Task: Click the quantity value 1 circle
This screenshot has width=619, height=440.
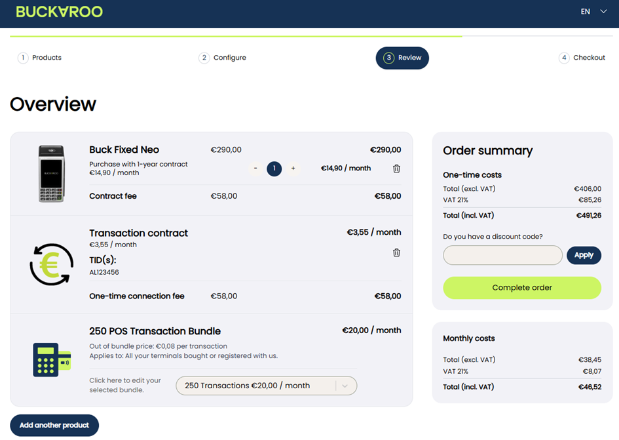Action: pyautogui.click(x=274, y=169)
